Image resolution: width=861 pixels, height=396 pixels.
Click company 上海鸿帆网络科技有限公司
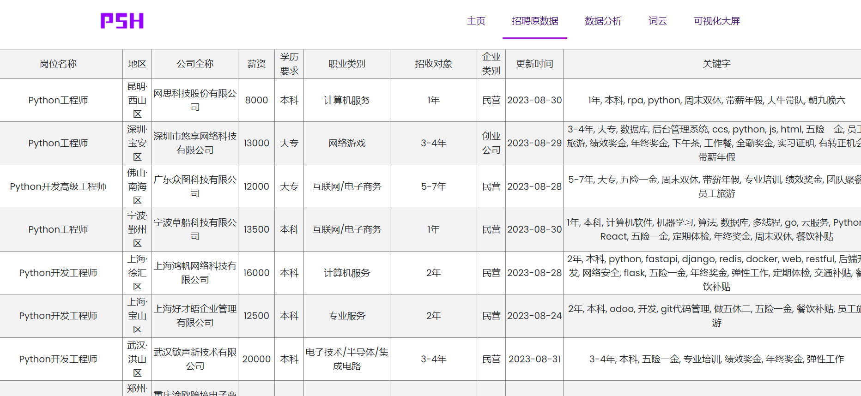click(x=195, y=273)
